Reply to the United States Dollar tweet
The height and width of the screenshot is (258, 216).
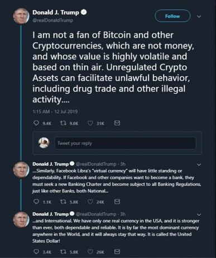[36, 252]
